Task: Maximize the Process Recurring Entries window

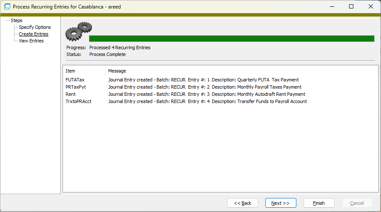Action: point(351,7)
